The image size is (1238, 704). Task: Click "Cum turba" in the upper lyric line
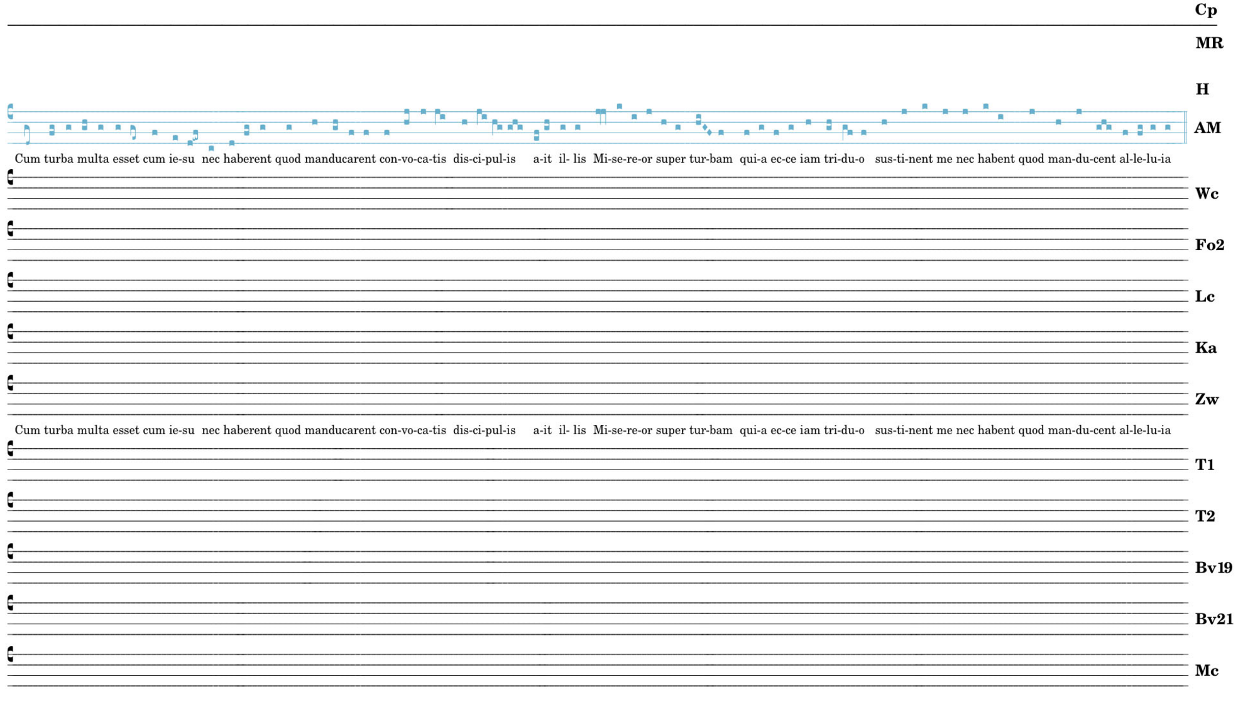pyautogui.click(x=44, y=159)
